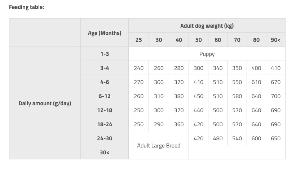
Task: Click the 'Adult dog weight (kg)' header
Action: pyautogui.click(x=207, y=26)
